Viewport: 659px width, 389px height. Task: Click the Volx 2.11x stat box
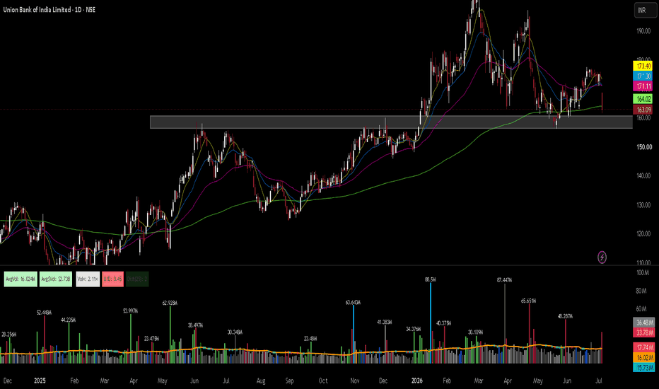tap(88, 279)
